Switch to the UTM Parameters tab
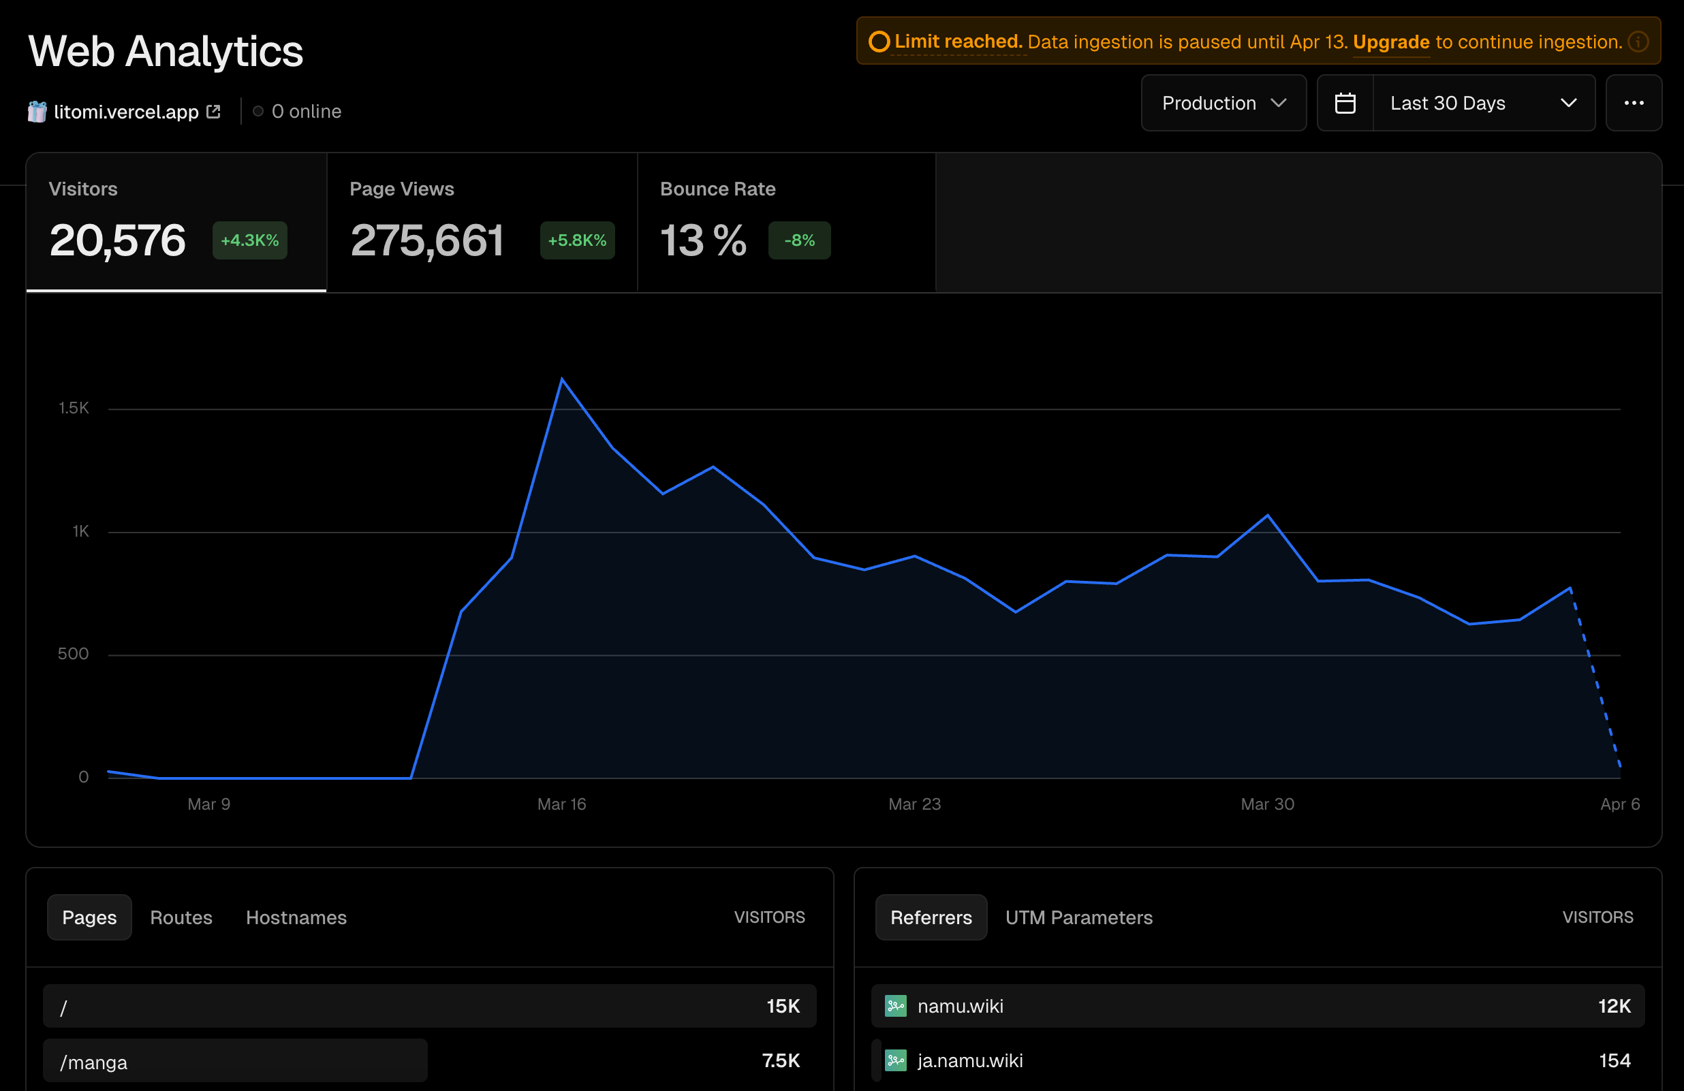Viewport: 1684px width, 1091px height. [1079, 917]
